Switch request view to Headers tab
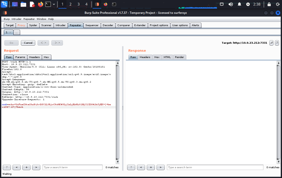Screen dimensions: 282x178 coord(34,57)
